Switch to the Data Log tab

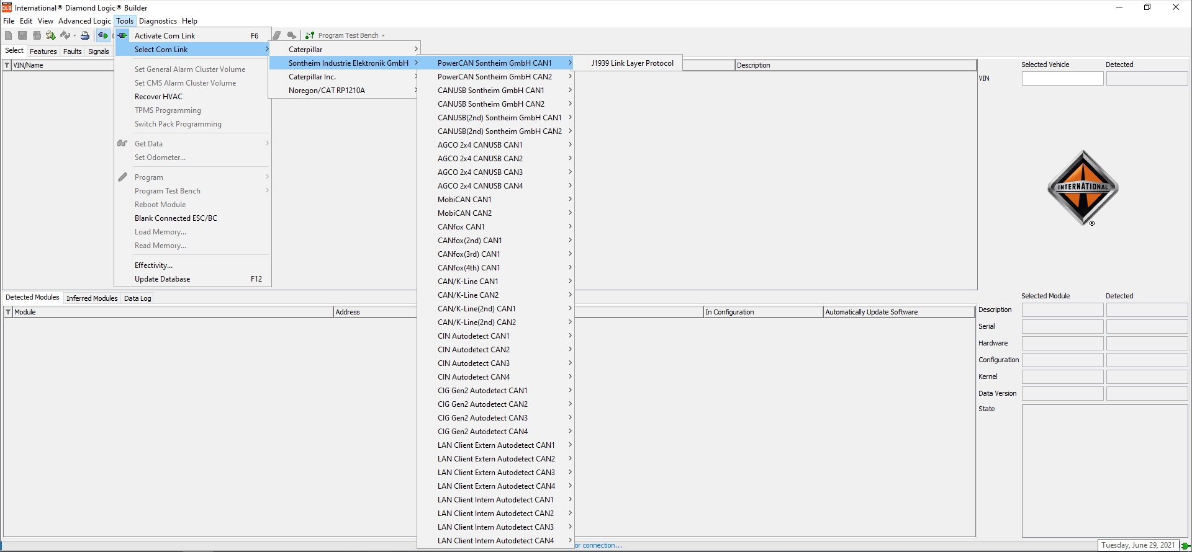[x=138, y=298]
